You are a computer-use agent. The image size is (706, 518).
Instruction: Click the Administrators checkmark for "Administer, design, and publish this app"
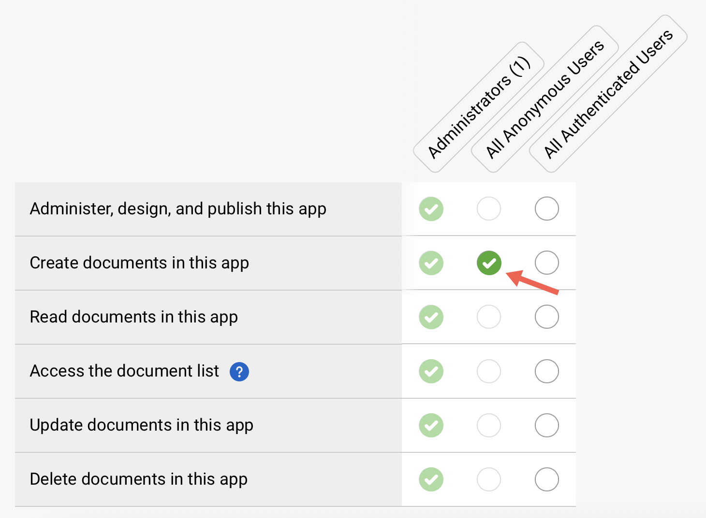[x=431, y=209]
